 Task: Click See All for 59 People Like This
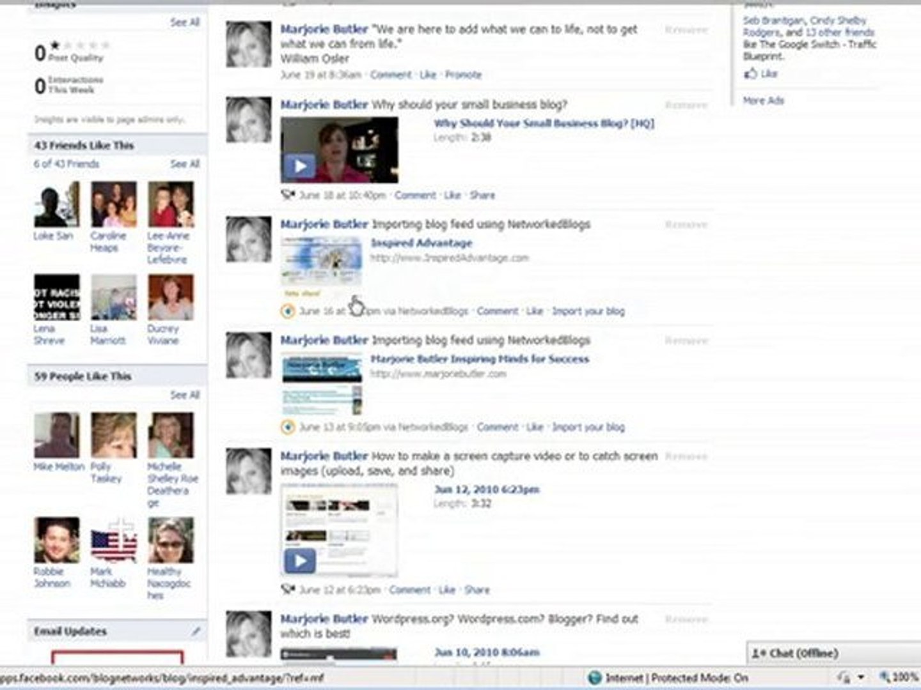click(185, 395)
